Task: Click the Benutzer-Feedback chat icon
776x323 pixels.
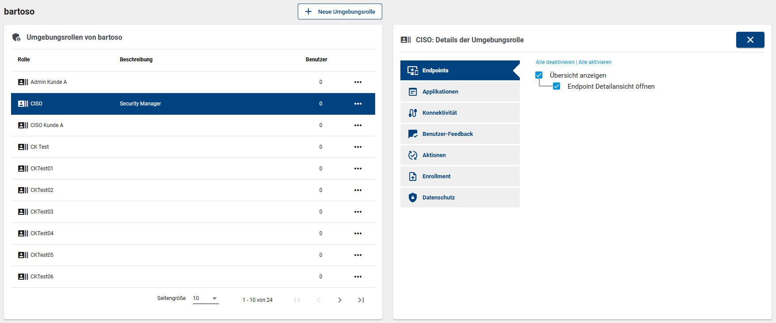Action: (412, 134)
